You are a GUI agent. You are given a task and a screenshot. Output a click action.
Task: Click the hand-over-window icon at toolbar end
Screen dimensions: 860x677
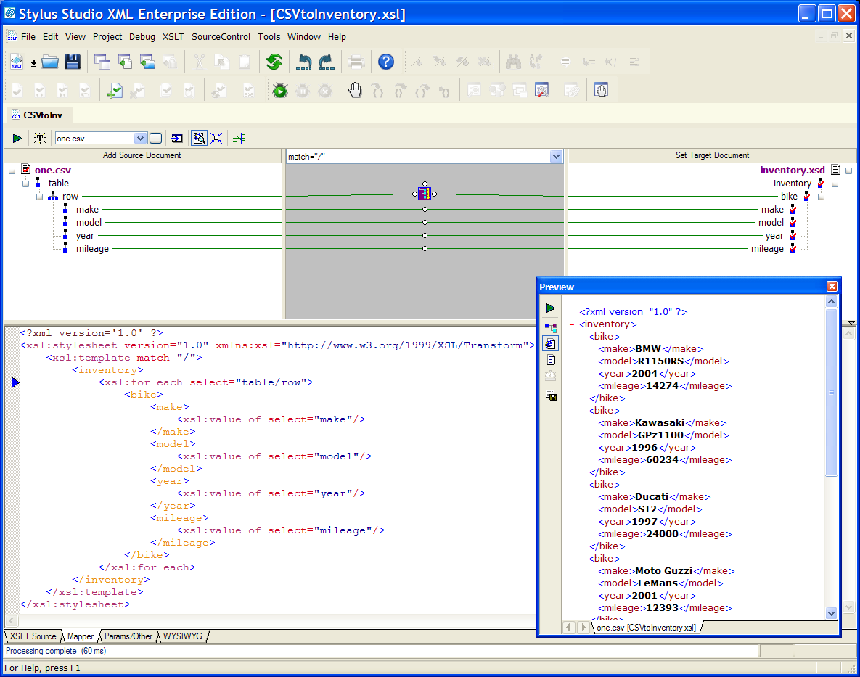601,90
